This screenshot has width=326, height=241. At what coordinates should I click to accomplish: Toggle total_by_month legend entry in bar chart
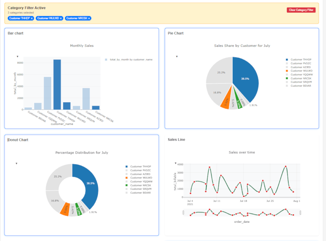pos(129,59)
